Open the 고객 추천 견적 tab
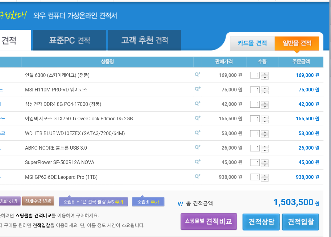 [144, 40]
